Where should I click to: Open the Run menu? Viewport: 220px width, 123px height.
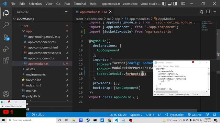tap(67, 4)
